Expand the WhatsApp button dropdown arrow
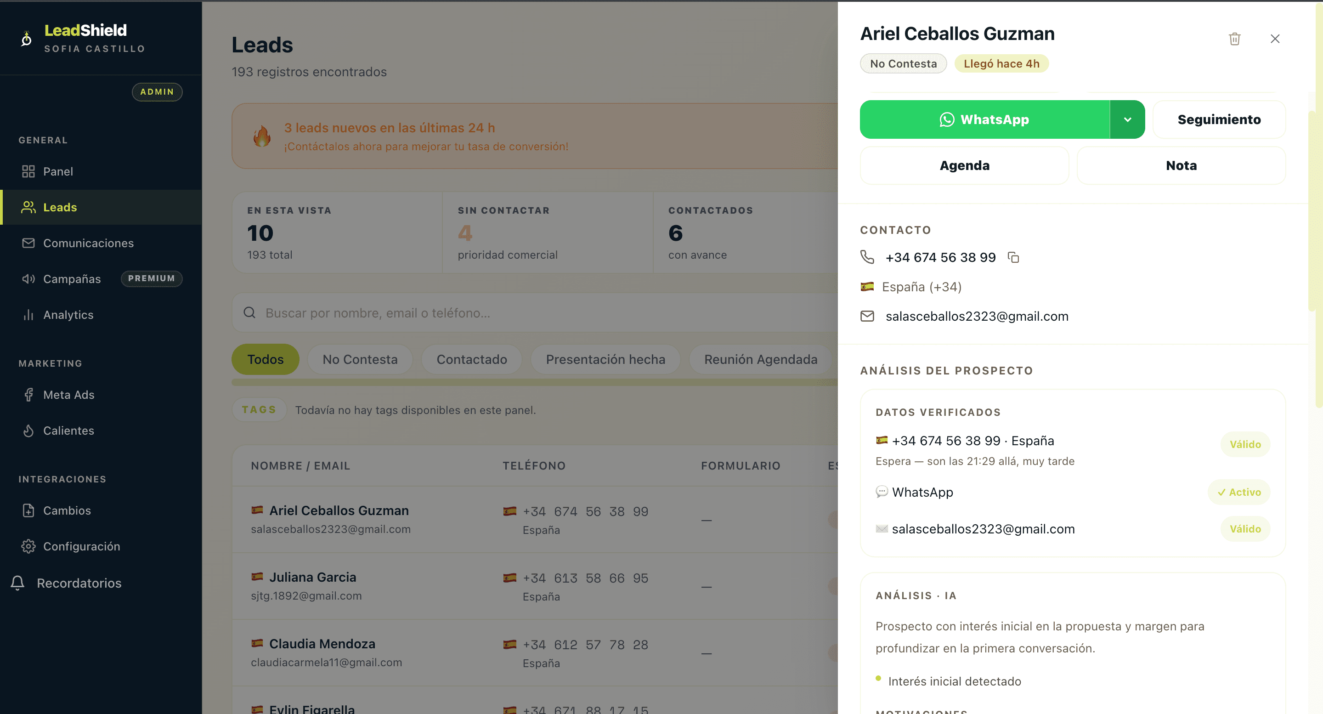 [1127, 119]
